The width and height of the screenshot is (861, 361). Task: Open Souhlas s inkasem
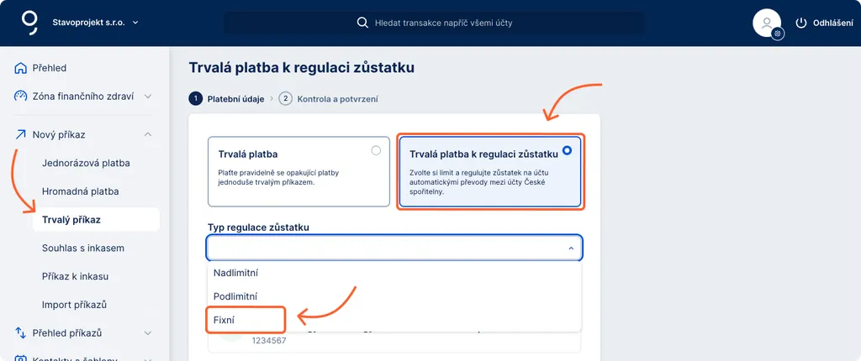pos(83,248)
